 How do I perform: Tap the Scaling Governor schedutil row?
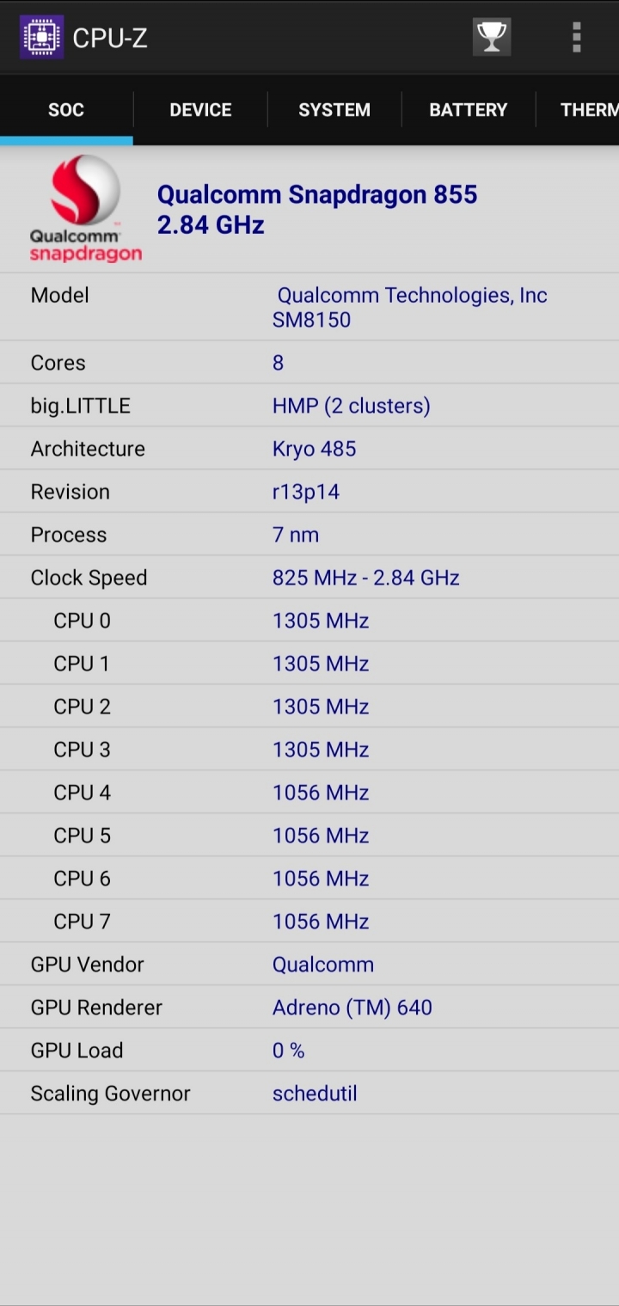point(309,1093)
